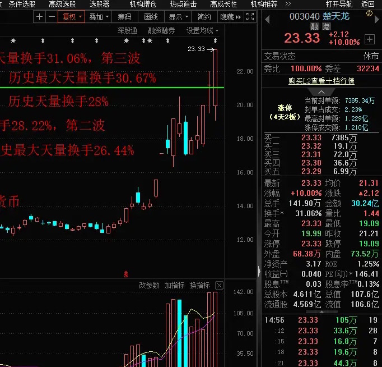The height and width of the screenshot is (367, 382).
Task: Click stock code 003040
Action: (305, 16)
